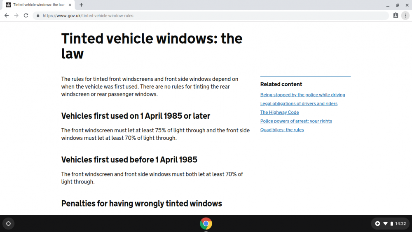Click the plus icon in the system tray
Screen dimensions: 412x232
(x=377, y=224)
